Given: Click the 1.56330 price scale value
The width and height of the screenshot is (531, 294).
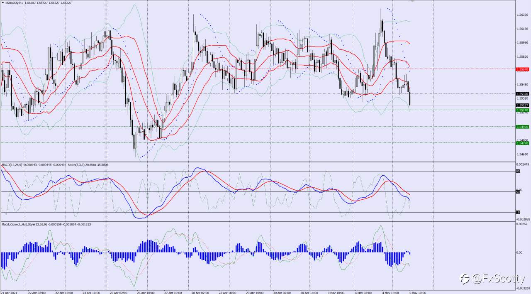Looking at the screenshot, I should (x=522, y=15).
